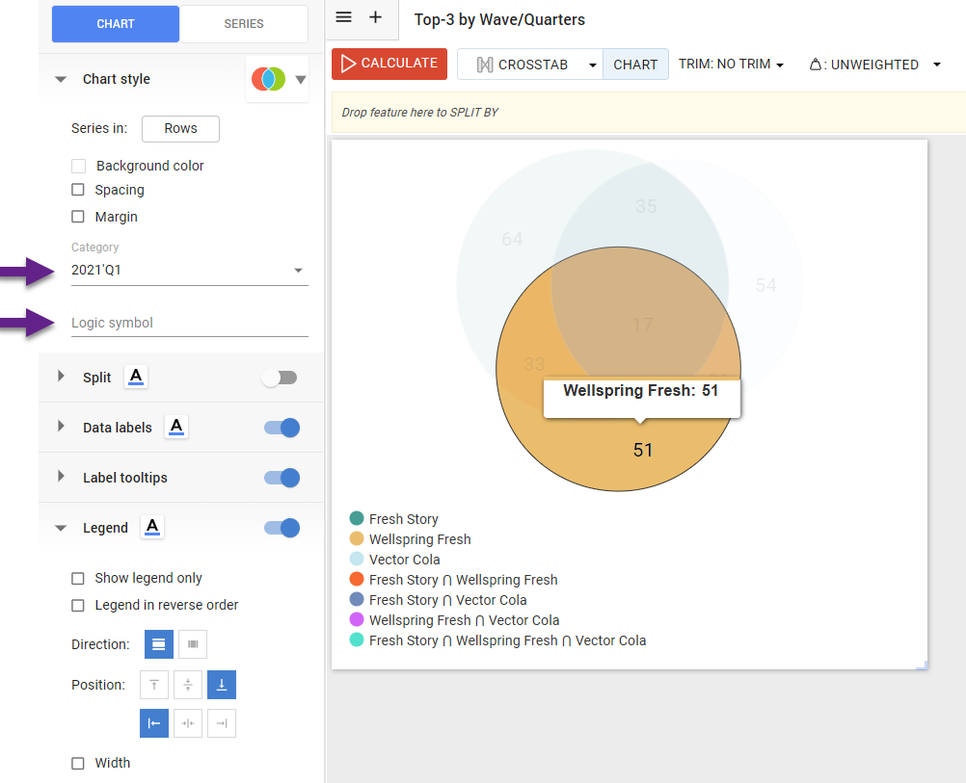The image size is (966, 783).
Task: Click the Logic symbol input field
Action: [x=189, y=323]
